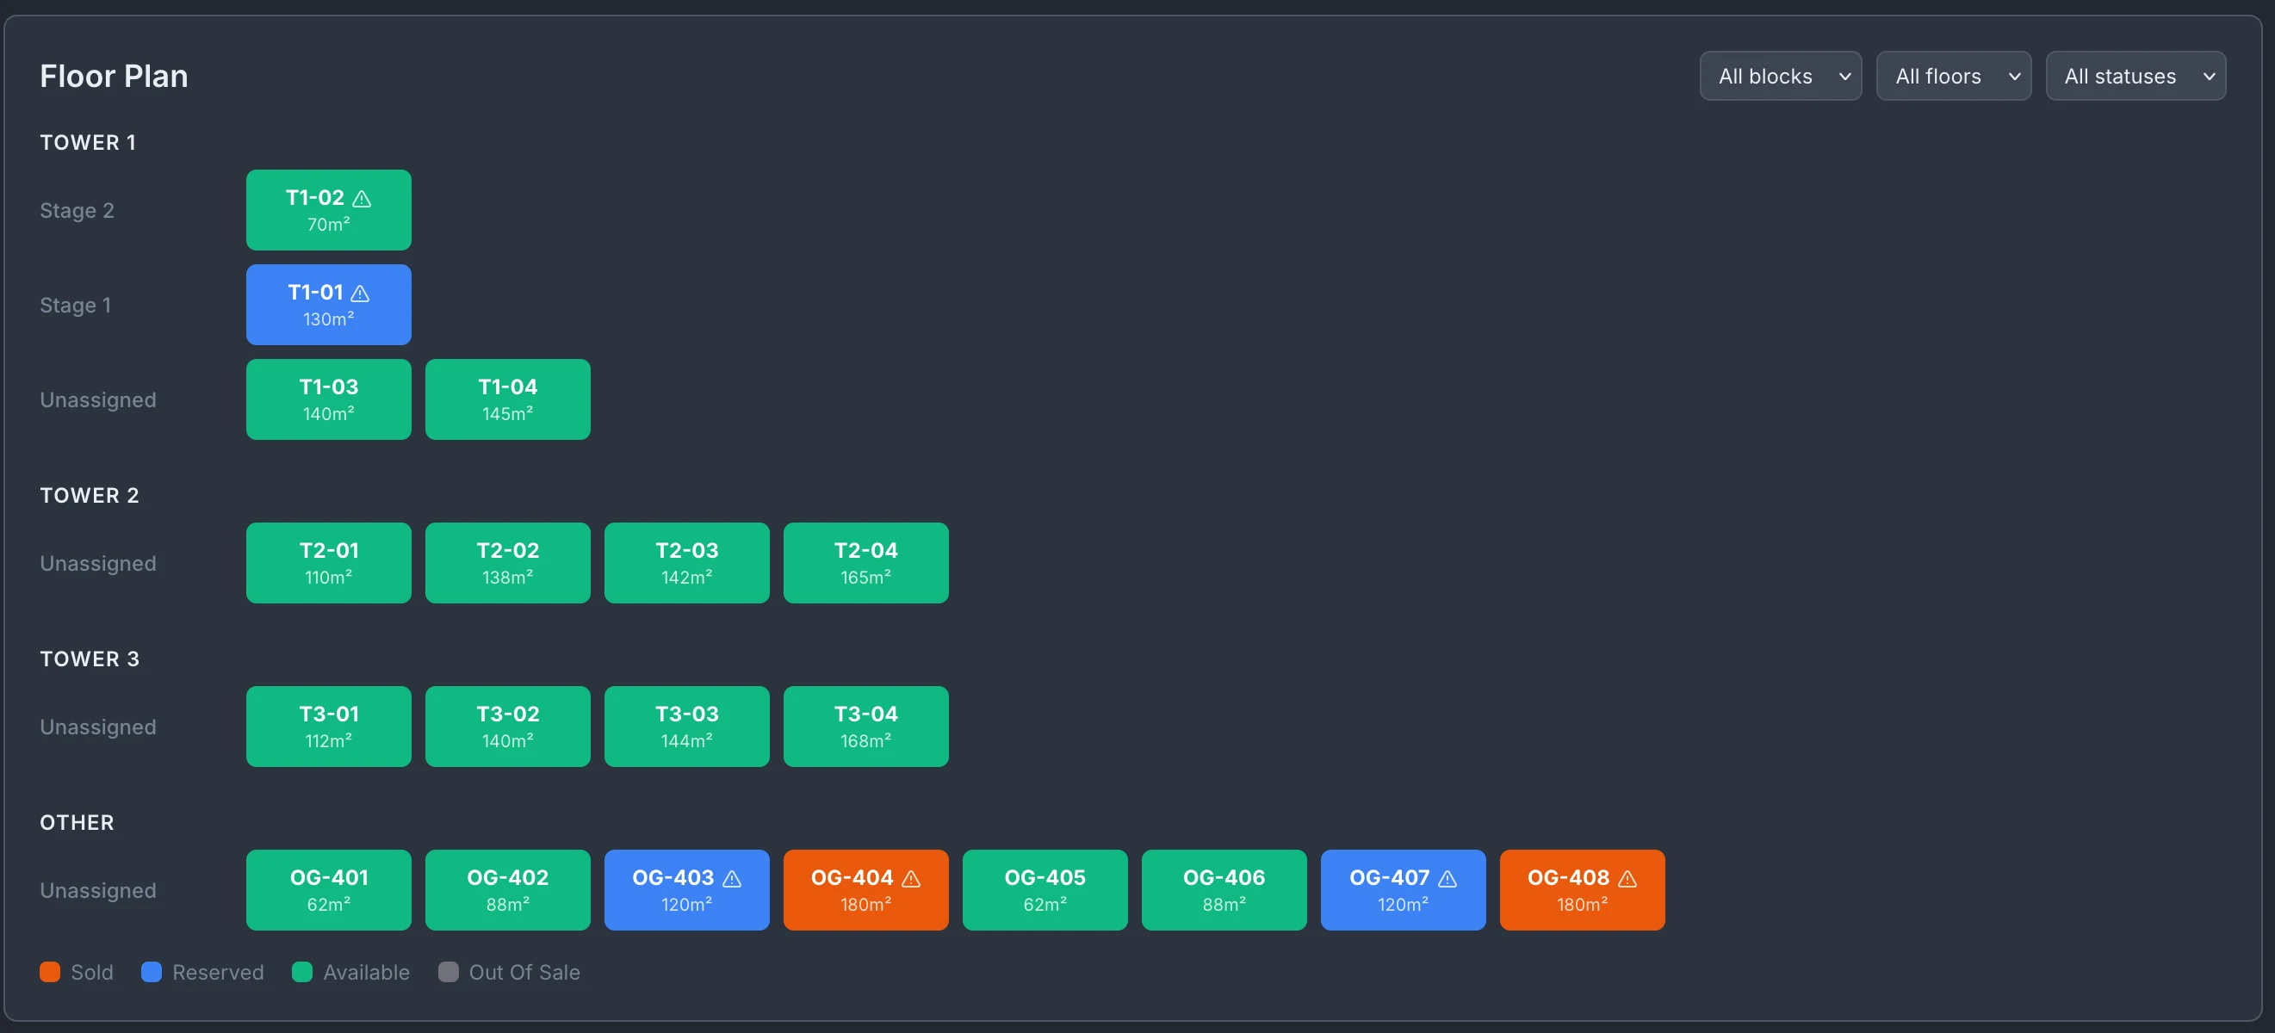The height and width of the screenshot is (1033, 2275).
Task: Open the All blocks dropdown
Action: tap(1781, 76)
